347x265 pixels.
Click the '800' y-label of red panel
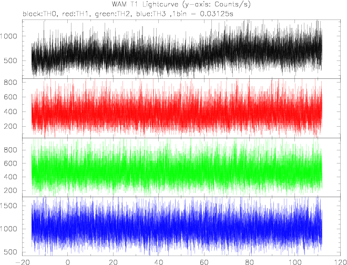(x=11, y=83)
